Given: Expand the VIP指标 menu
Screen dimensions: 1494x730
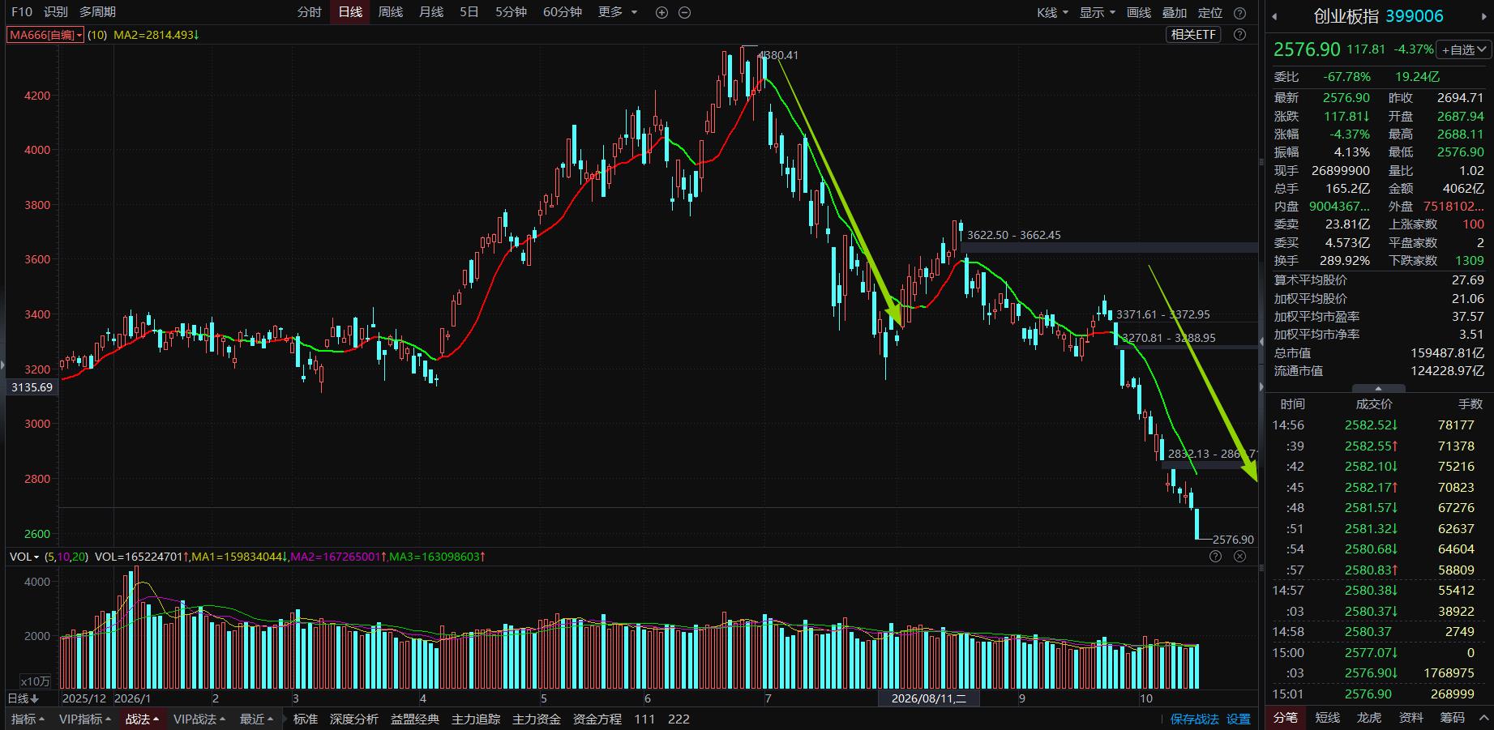Looking at the screenshot, I should point(85,719).
